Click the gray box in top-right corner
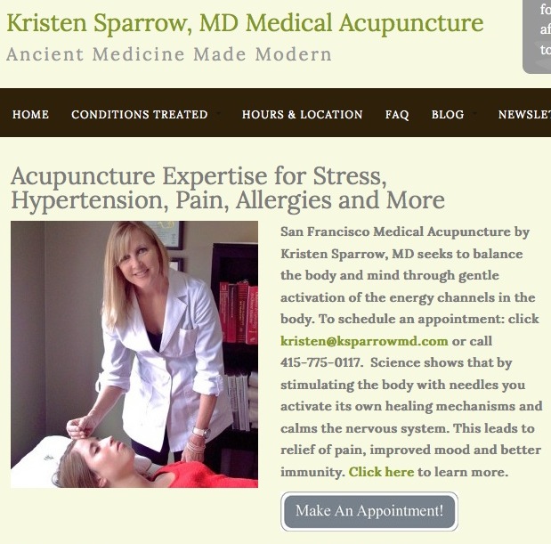This screenshot has height=544, width=551. 537,37
